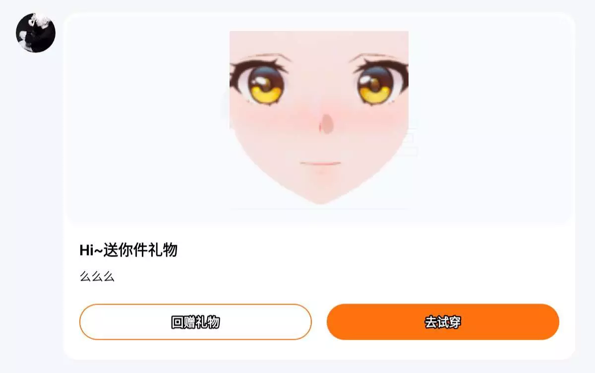Viewport: 595px width, 373px height.
Task: Click the nose on the gift face
Action: (x=326, y=124)
